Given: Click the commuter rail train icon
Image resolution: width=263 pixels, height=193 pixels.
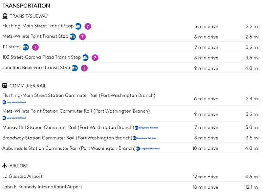Looking at the screenshot, I should [5, 86].
